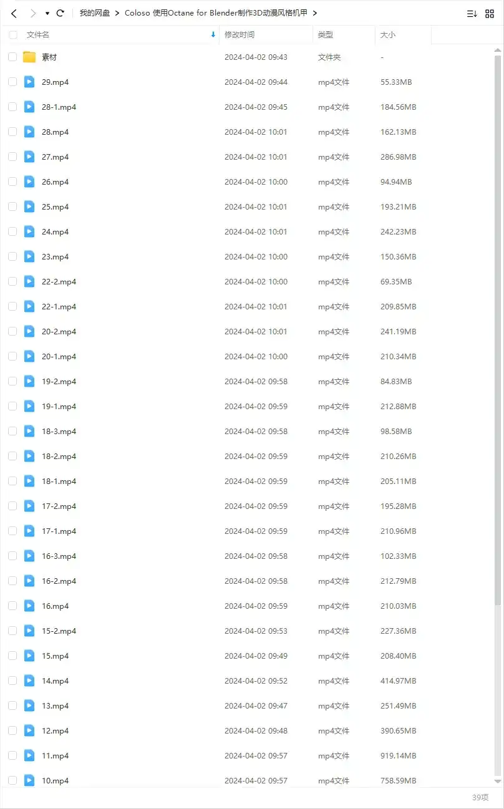Switch to grid view layout icon
Viewport: 504px width, 809px height.
(490, 13)
